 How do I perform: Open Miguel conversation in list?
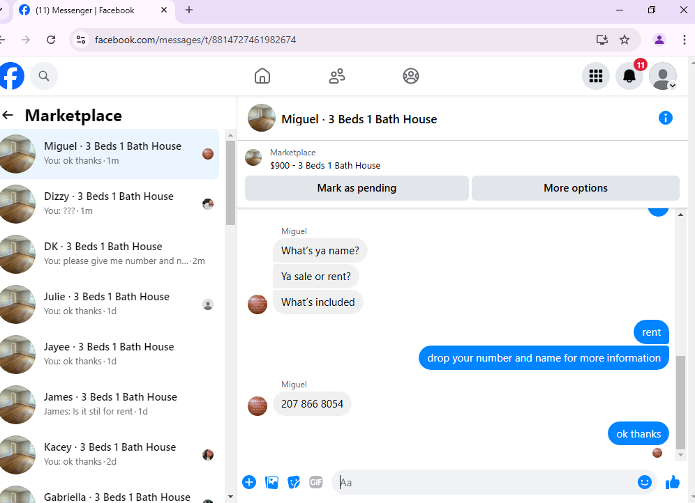(x=110, y=154)
